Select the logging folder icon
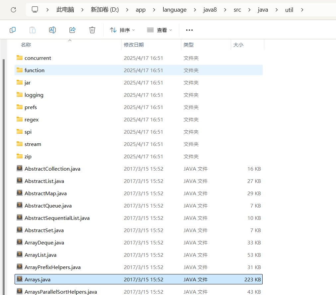Screen dimensions: 336x295 tap(20, 94)
